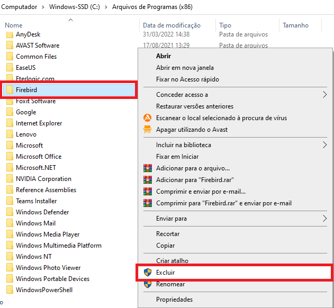Viewport: 334px width, 308px height.
Task: Expand the Enviar para submenu arrow
Action: pos(324,218)
